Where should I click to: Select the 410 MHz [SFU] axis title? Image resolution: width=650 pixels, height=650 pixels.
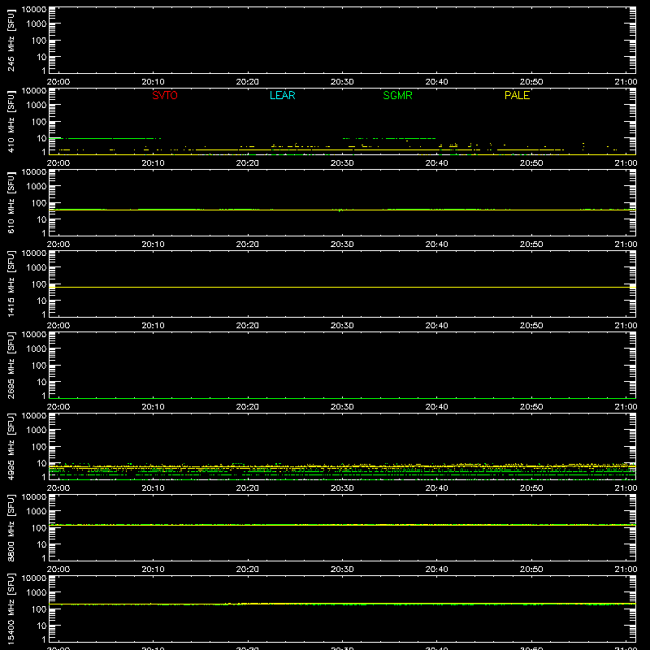pyautogui.click(x=11, y=121)
